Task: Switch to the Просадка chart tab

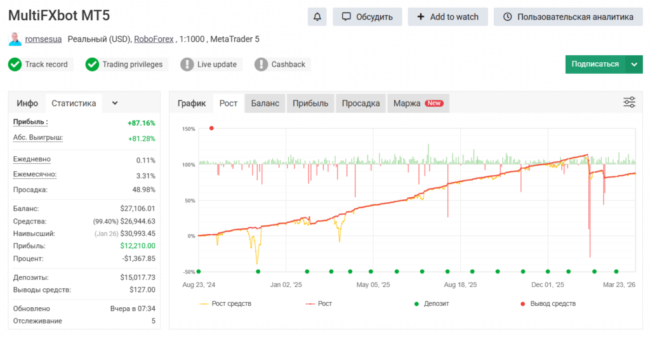Action: coord(361,103)
